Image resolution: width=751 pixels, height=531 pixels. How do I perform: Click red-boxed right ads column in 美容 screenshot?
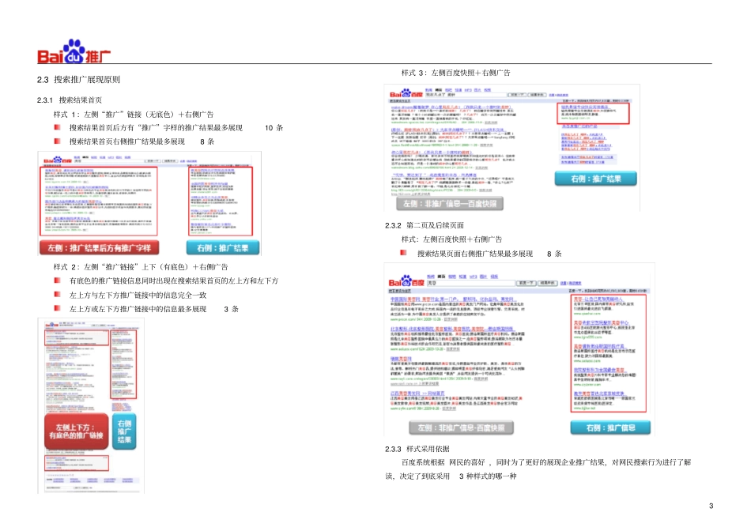pos(609,353)
